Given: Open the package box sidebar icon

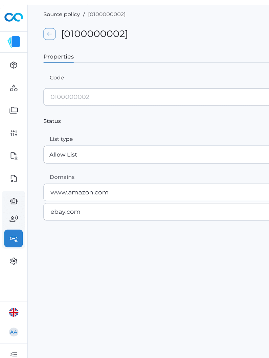Looking at the screenshot, I should pyautogui.click(x=14, y=65).
